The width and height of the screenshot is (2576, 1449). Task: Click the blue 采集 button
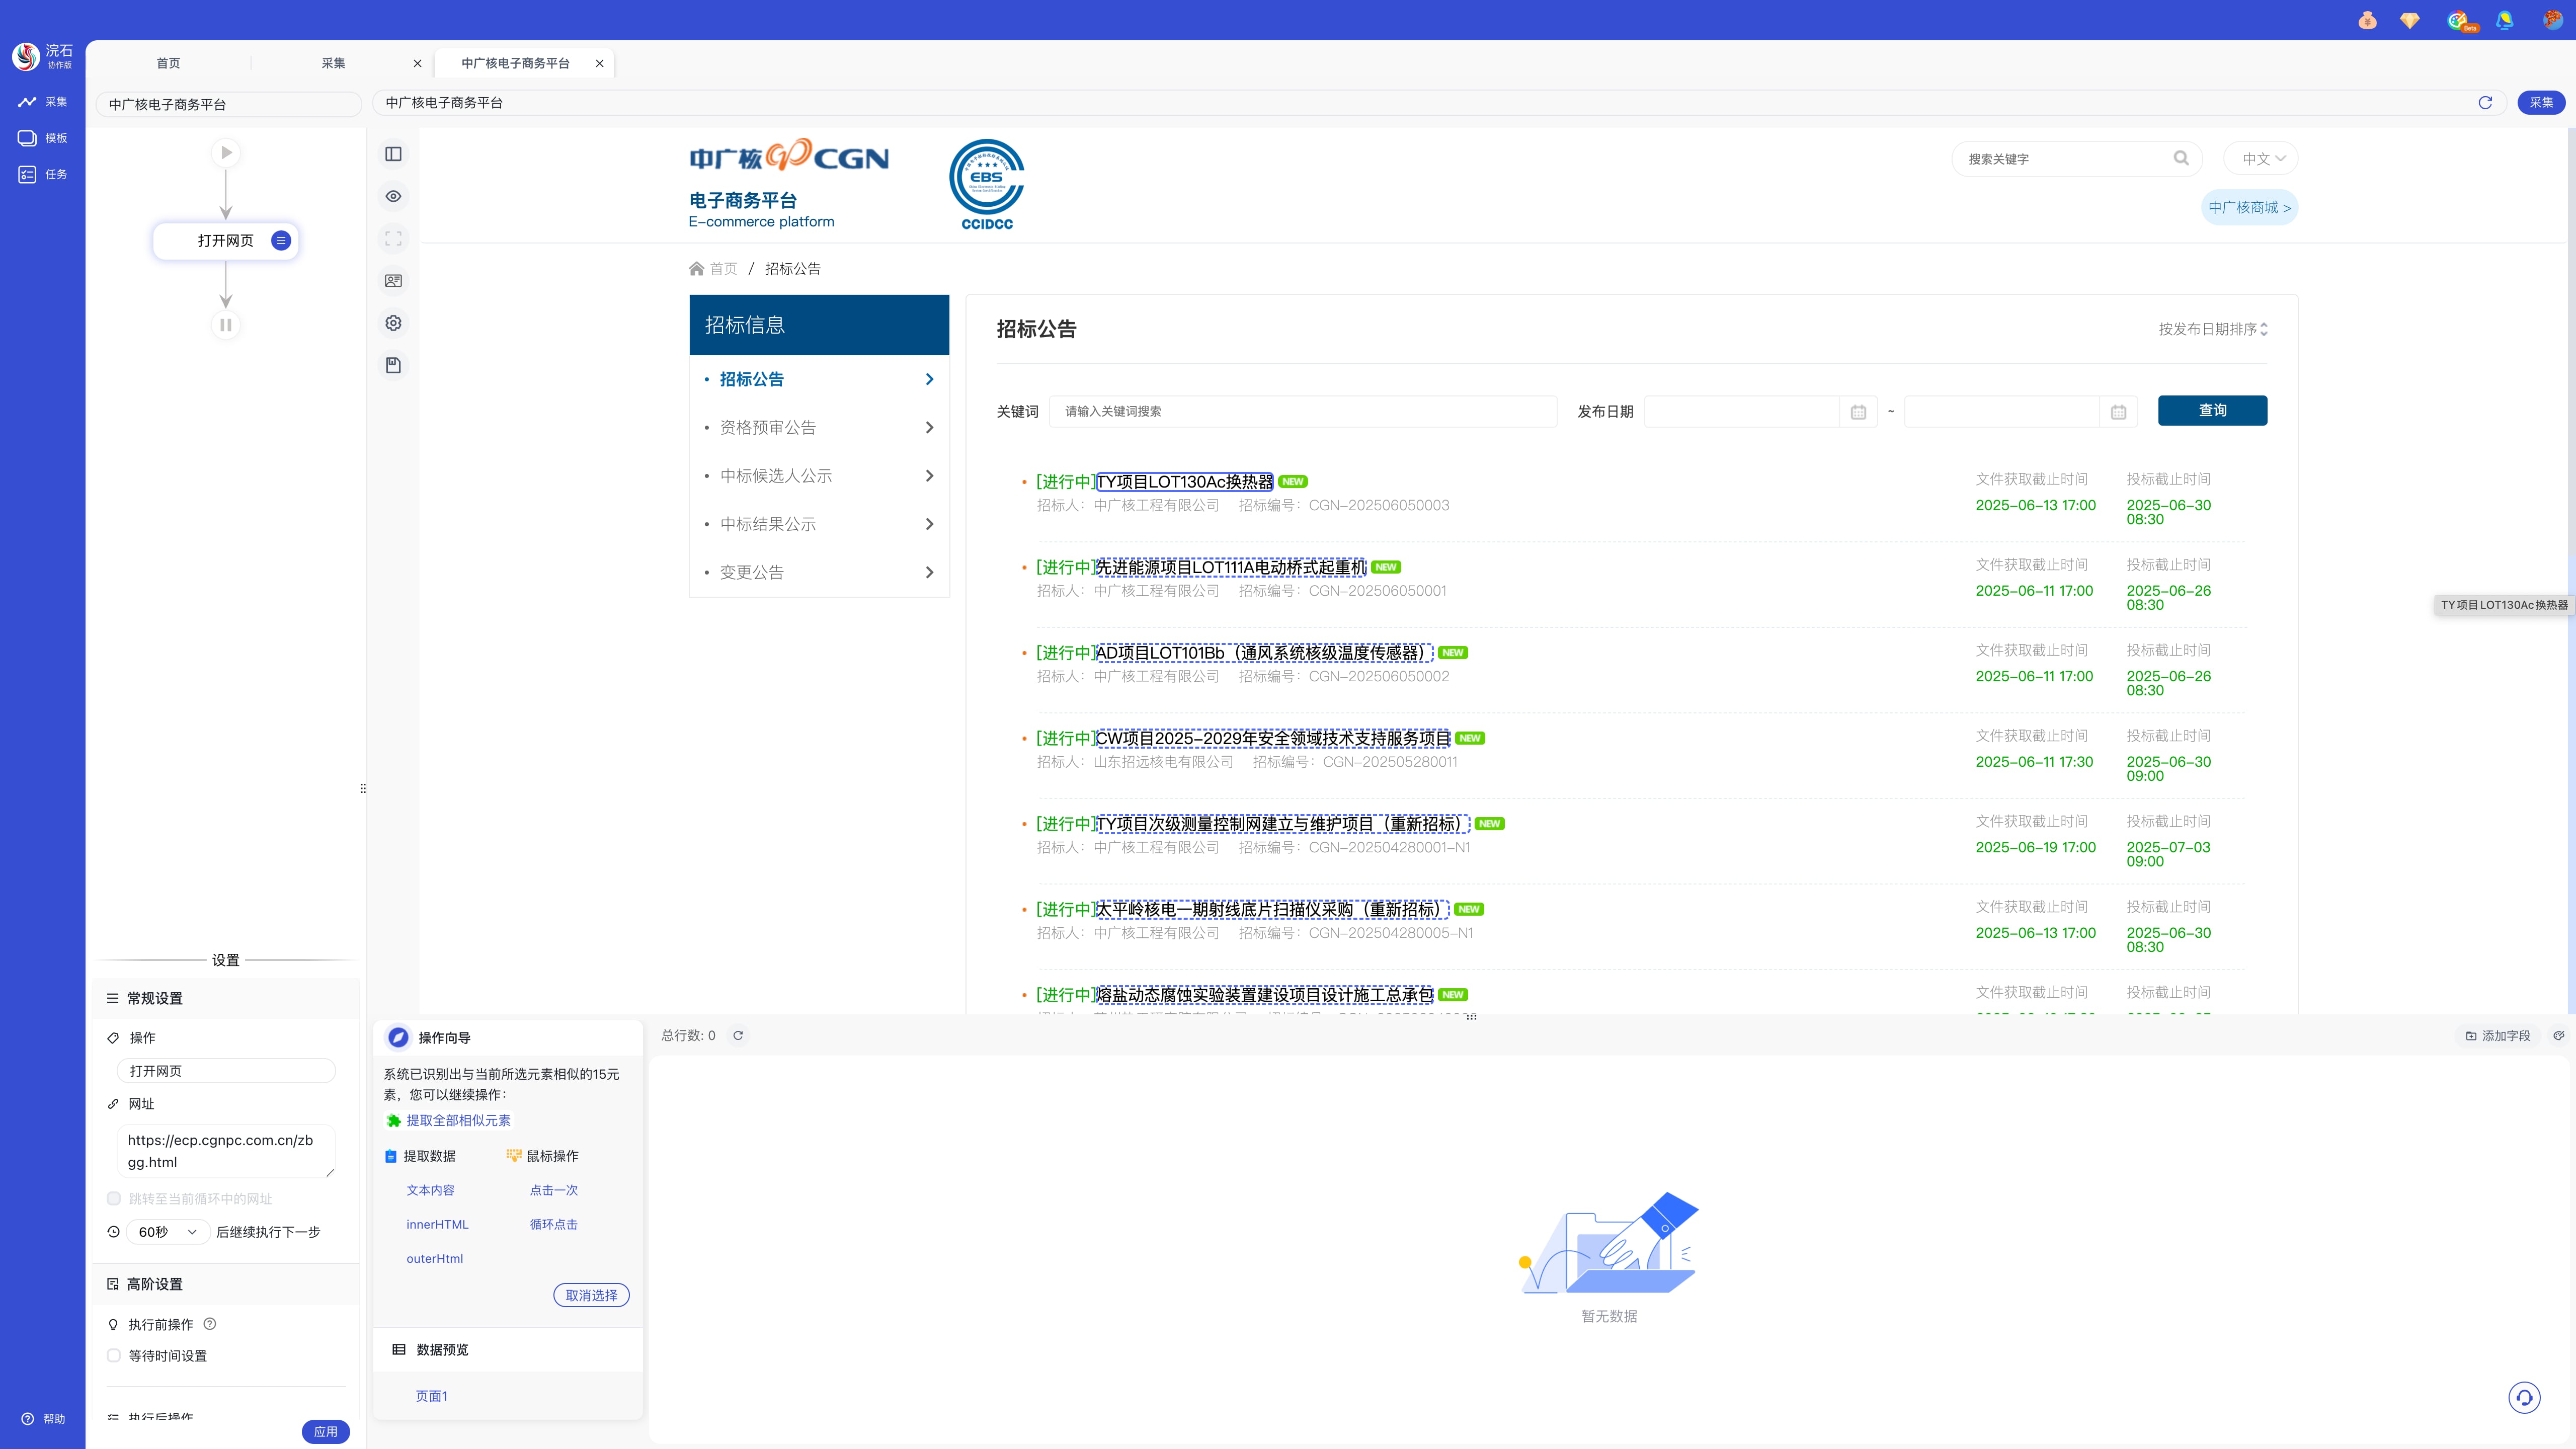(2541, 102)
